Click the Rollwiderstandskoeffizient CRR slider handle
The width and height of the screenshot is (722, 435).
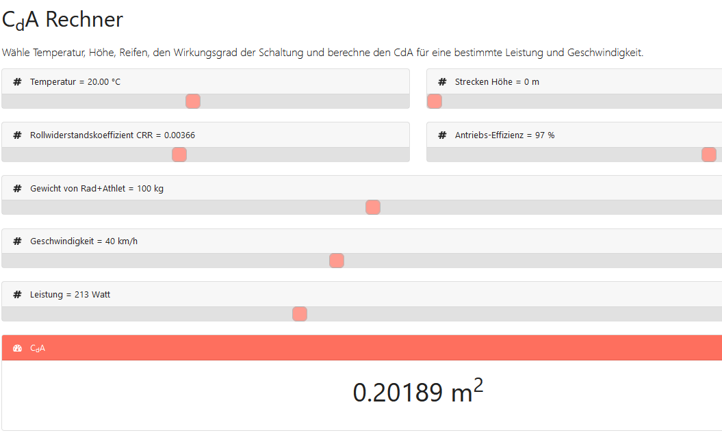179,155
